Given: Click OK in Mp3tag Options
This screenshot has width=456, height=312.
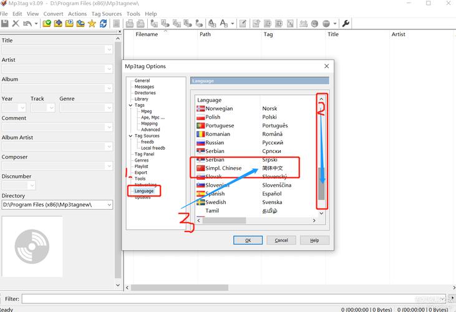Looking at the screenshot, I should tap(248, 240).
